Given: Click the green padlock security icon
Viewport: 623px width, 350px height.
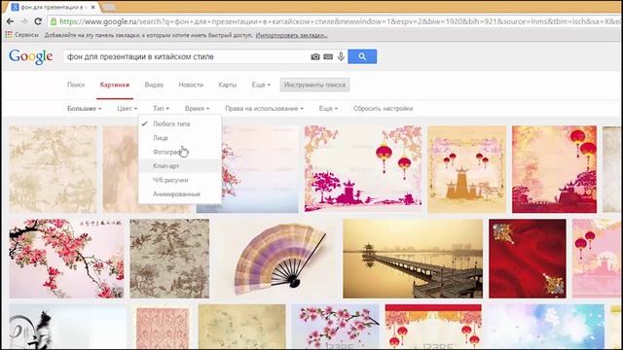Looking at the screenshot, I should pos(54,21).
